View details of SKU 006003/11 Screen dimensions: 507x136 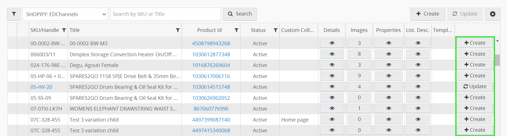click(x=332, y=54)
